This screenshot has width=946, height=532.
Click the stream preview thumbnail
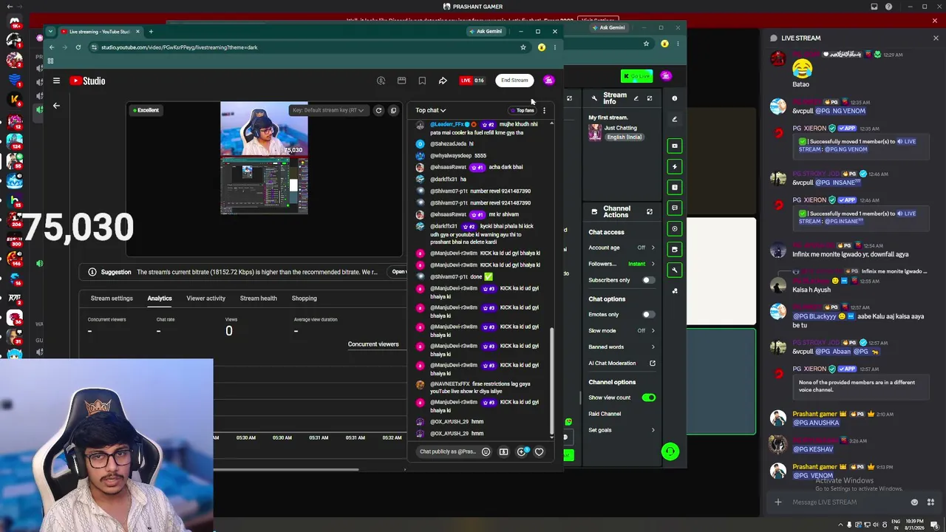point(264,158)
